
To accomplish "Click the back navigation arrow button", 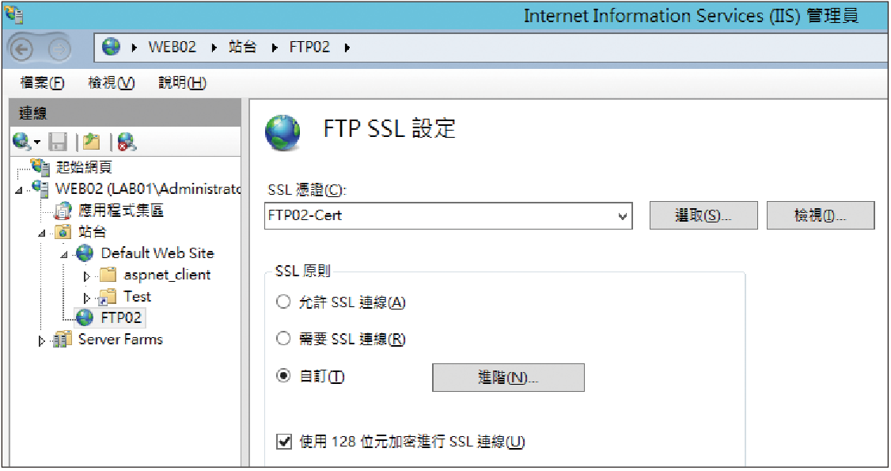I will click(22, 49).
